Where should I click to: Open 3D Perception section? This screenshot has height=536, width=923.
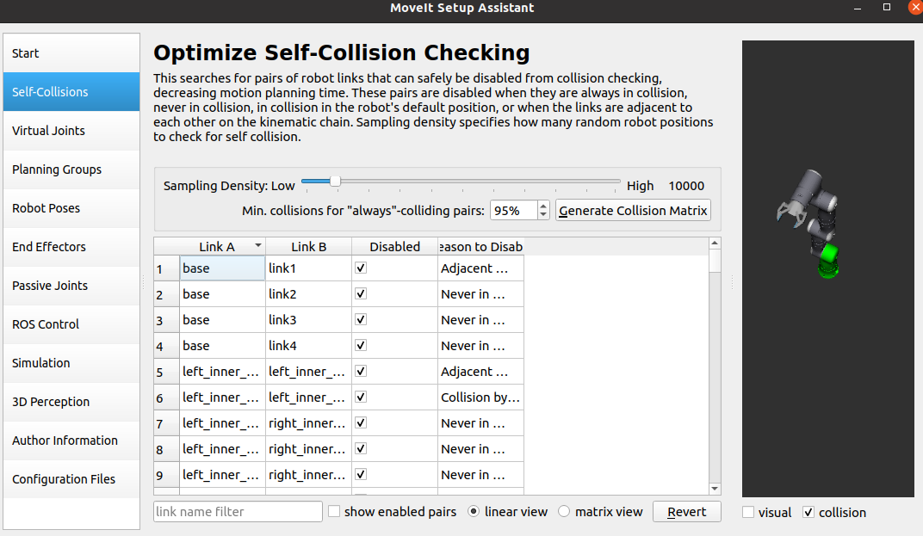click(x=71, y=402)
